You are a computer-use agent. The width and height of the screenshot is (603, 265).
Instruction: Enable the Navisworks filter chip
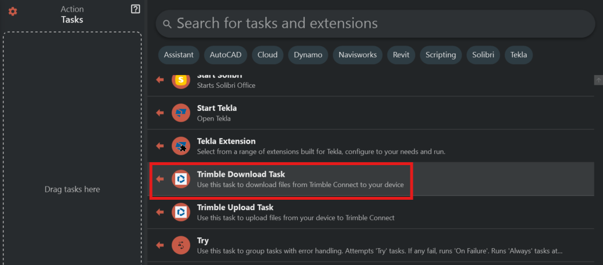pos(358,55)
